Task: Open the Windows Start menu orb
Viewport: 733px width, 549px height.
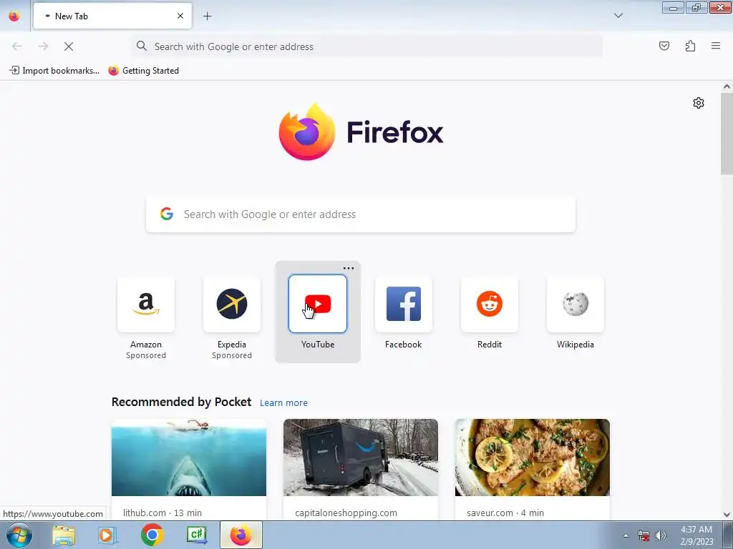Action: (x=19, y=535)
